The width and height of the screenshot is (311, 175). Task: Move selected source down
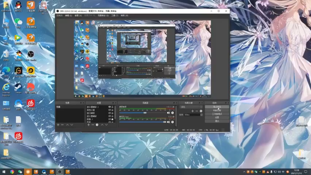(x=106, y=125)
